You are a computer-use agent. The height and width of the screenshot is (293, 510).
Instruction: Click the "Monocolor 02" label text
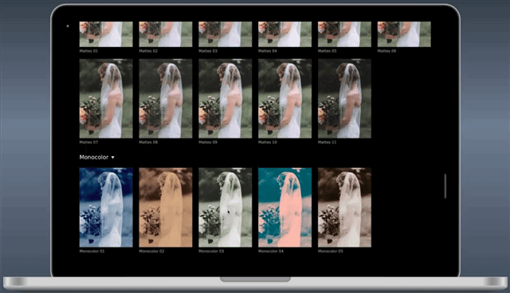(151, 251)
